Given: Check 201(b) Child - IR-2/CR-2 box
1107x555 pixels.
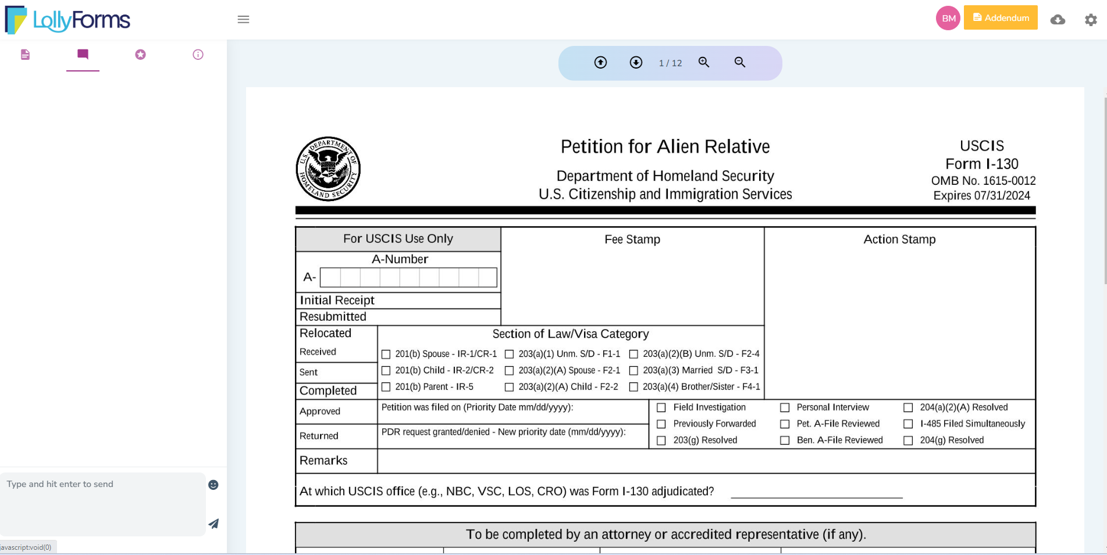Looking at the screenshot, I should pos(386,370).
